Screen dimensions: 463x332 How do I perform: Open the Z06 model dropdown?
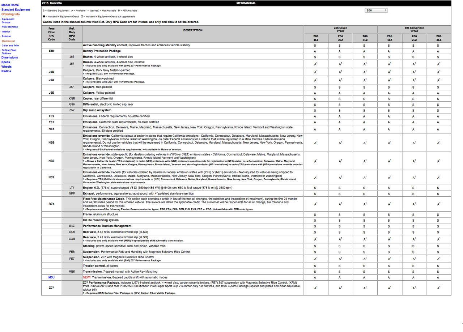(376, 10)
